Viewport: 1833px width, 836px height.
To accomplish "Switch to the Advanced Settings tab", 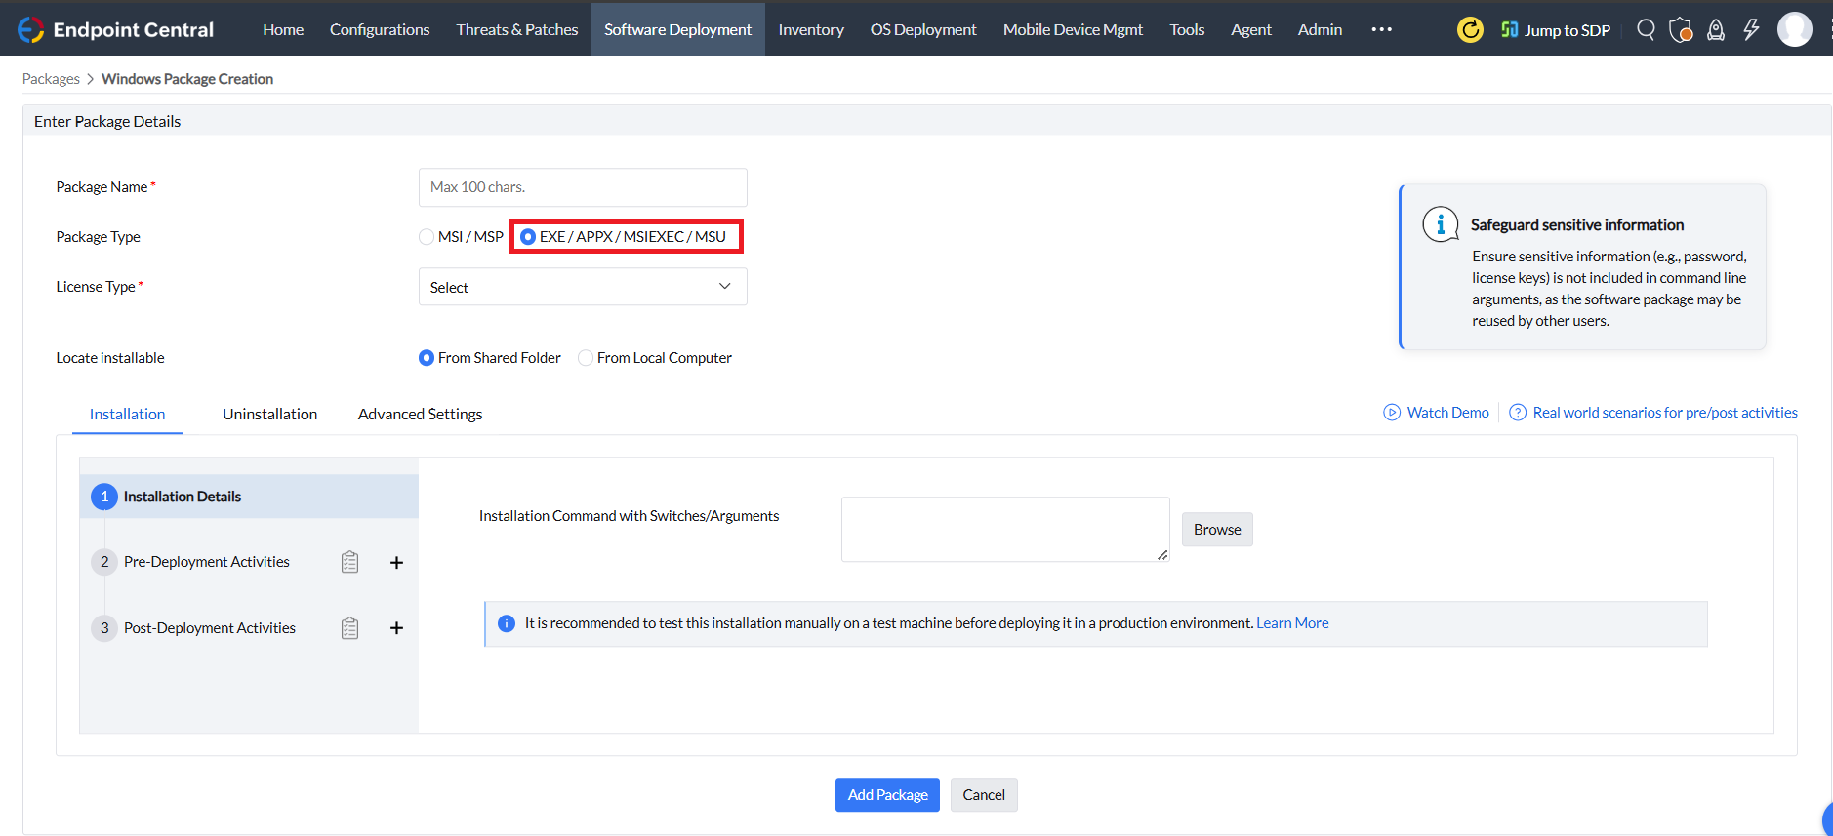I will (420, 415).
